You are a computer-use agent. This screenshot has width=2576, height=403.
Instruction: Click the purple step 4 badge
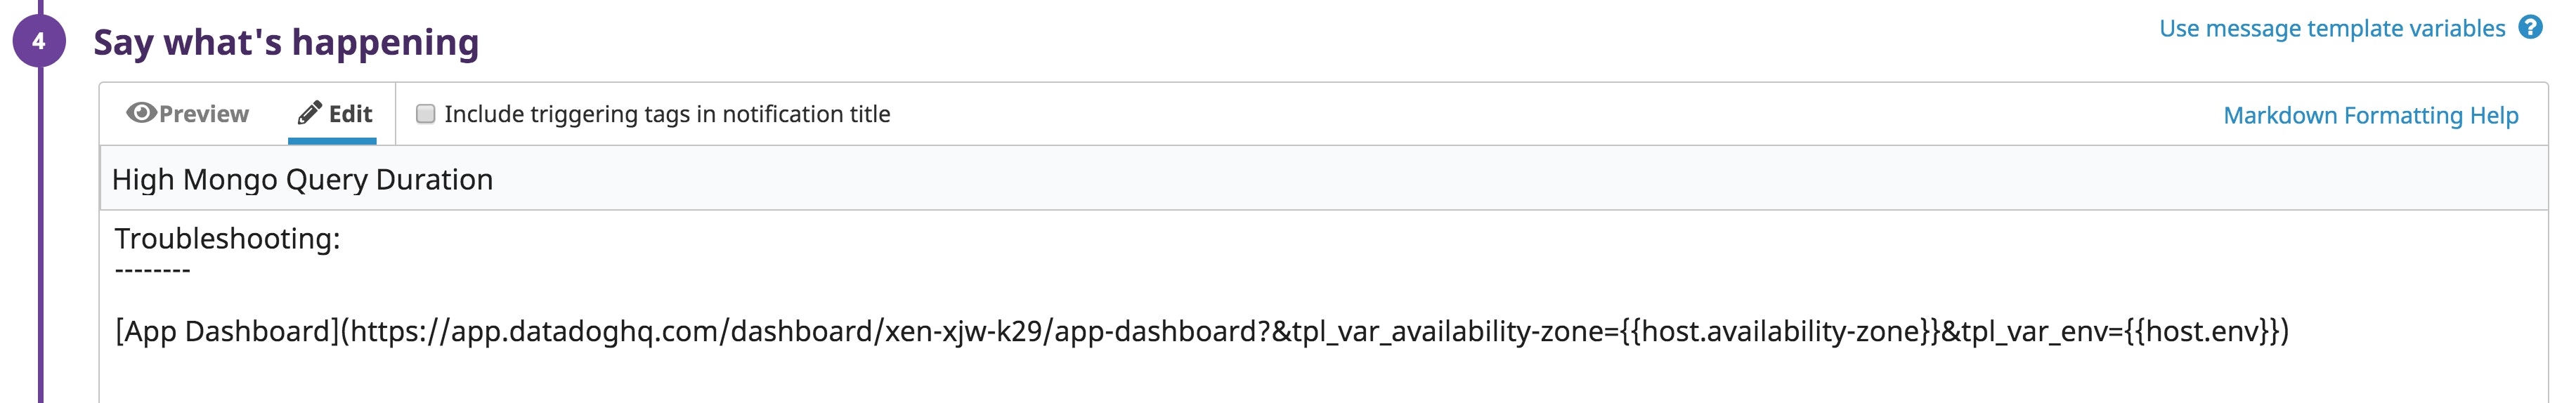pyautogui.click(x=39, y=41)
